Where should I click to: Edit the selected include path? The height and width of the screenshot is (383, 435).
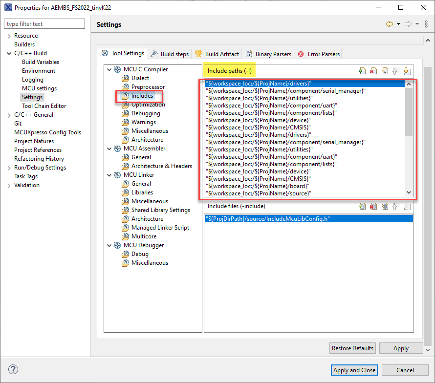[x=384, y=71]
